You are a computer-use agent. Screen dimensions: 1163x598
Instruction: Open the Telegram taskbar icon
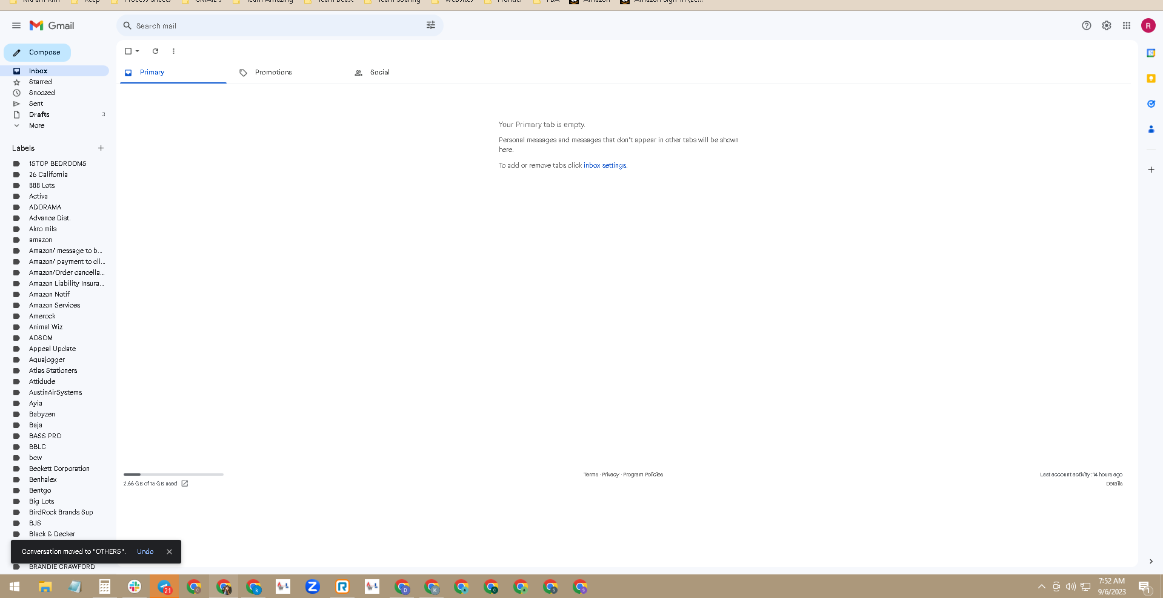(x=164, y=586)
